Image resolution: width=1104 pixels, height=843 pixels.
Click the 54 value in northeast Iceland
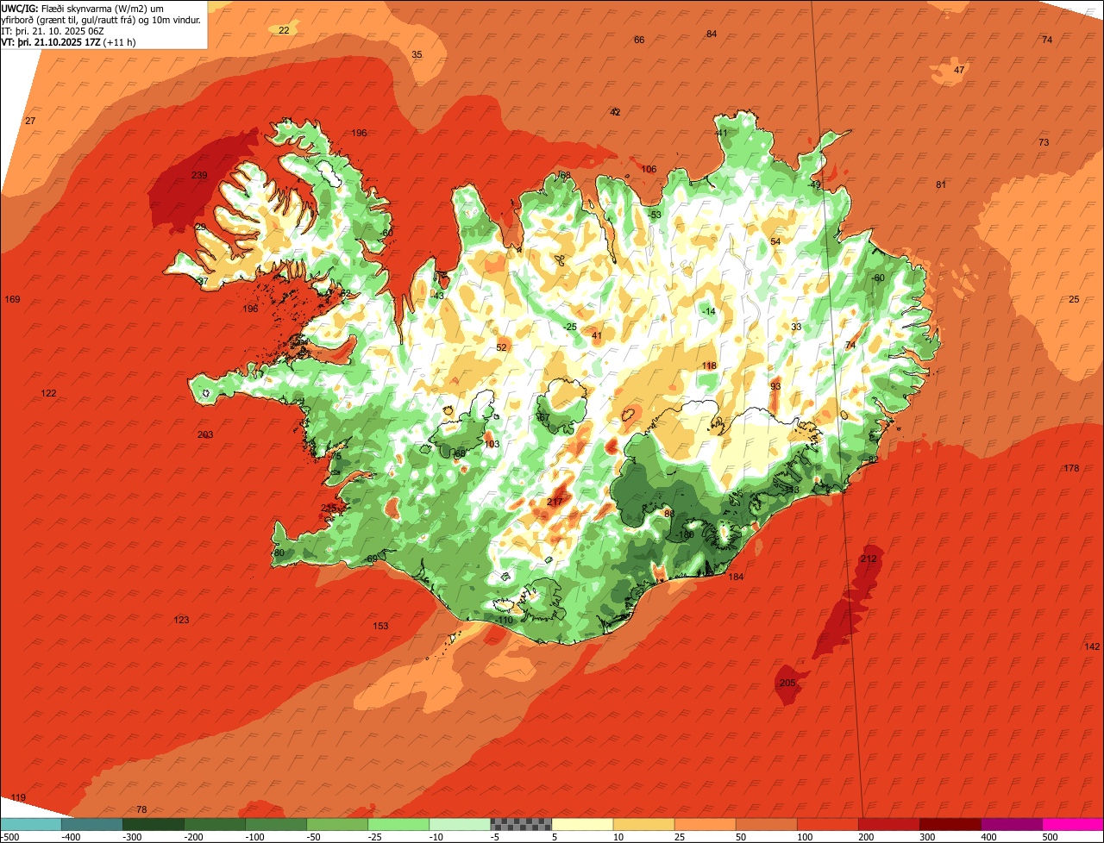775,241
